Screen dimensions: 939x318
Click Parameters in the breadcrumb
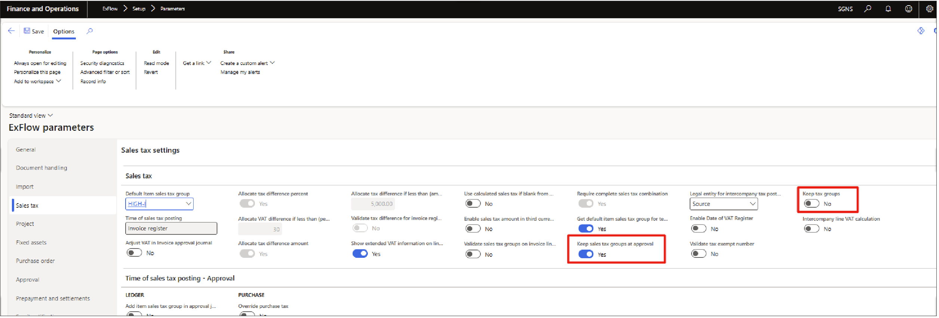point(173,9)
